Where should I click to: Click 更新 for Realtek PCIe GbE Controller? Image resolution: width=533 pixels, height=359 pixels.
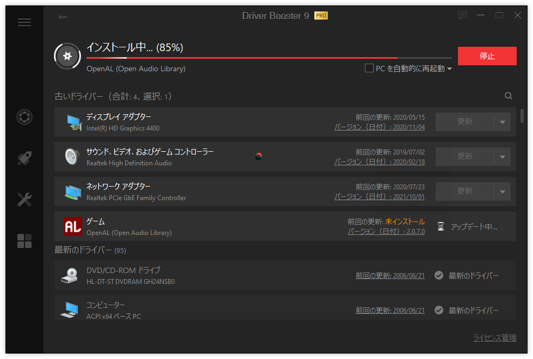464,191
